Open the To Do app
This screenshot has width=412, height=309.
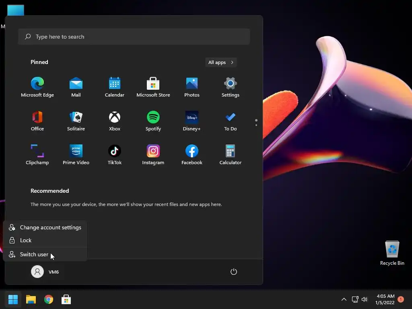tap(231, 121)
